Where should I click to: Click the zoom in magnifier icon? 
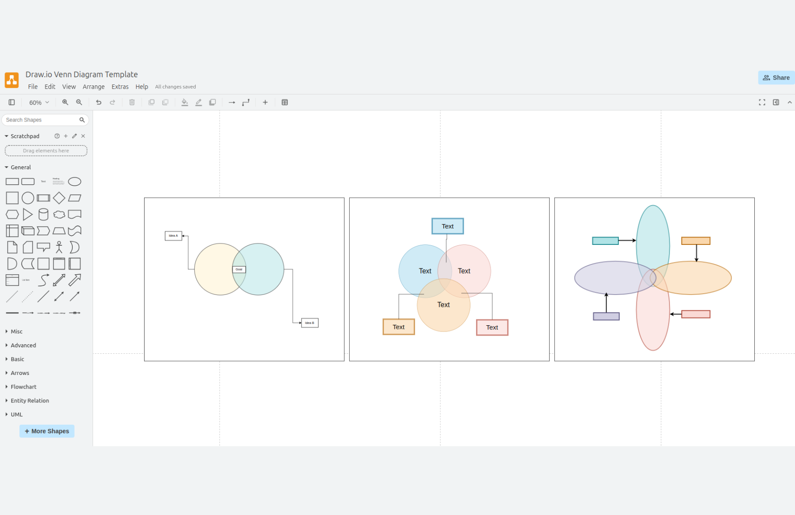coord(65,103)
